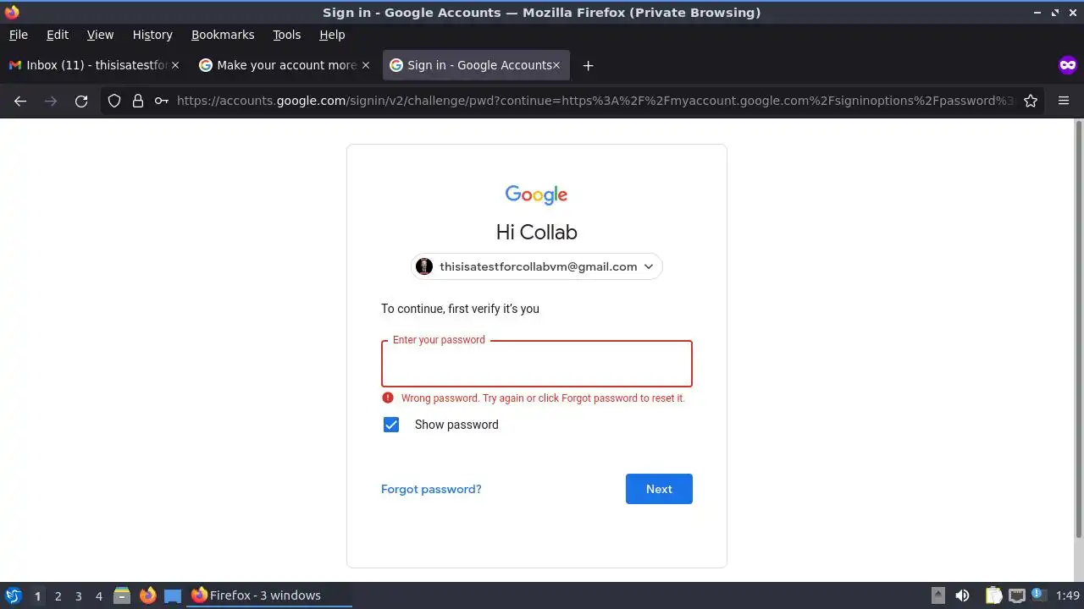Click the Forgot password? link
The height and width of the screenshot is (609, 1084).
pos(431,489)
